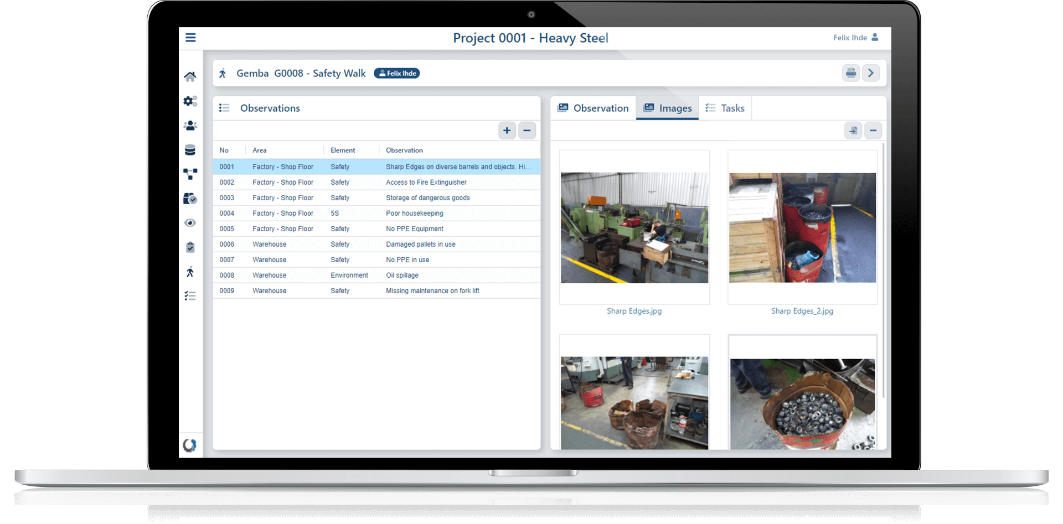The height and width of the screenshot is (524, 1063).
Task: Open the Sharp Edges_2.jpg thumbnail
Action: point(802,228)
